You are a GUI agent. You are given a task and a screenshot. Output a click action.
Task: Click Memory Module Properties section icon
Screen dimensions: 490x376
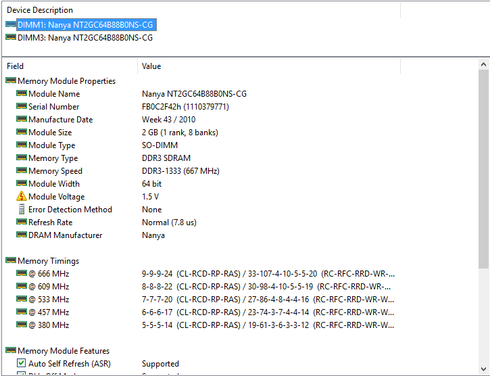click(11, 80)
